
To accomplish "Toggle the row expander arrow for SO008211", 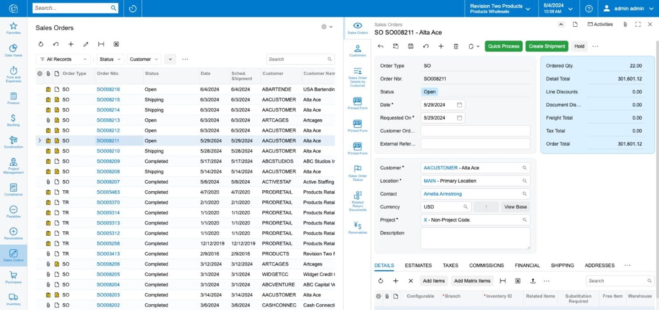I will click(x=40, y=140).
